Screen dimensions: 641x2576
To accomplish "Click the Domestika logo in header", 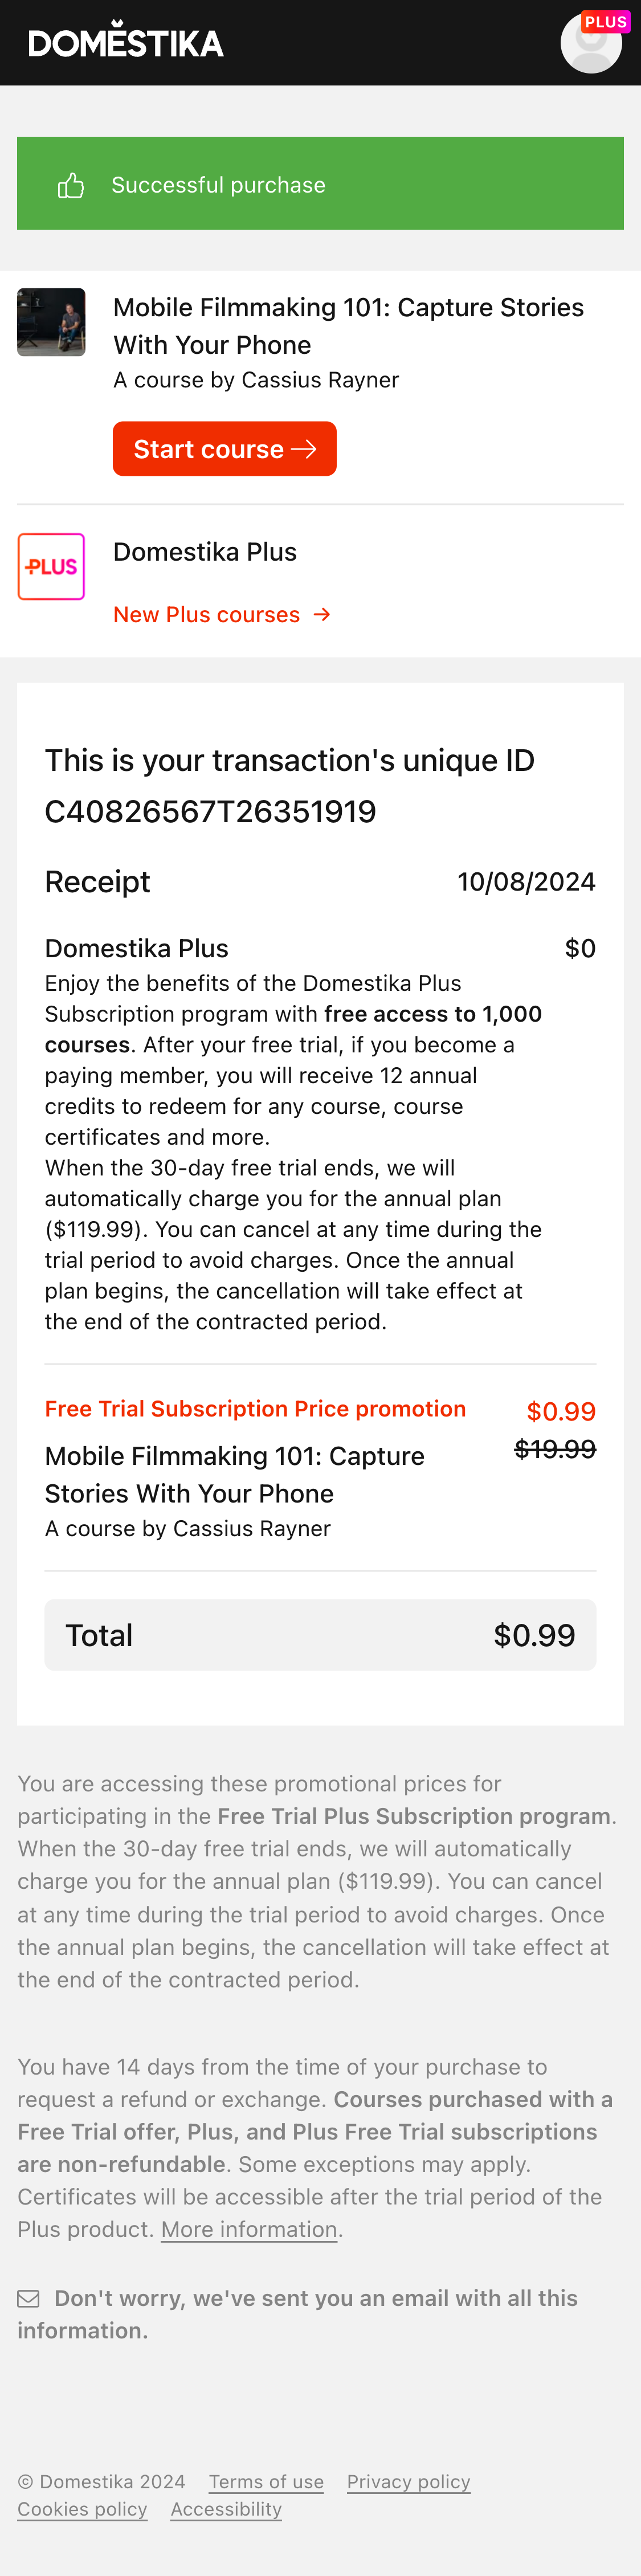I will click(x=126, y=42).
